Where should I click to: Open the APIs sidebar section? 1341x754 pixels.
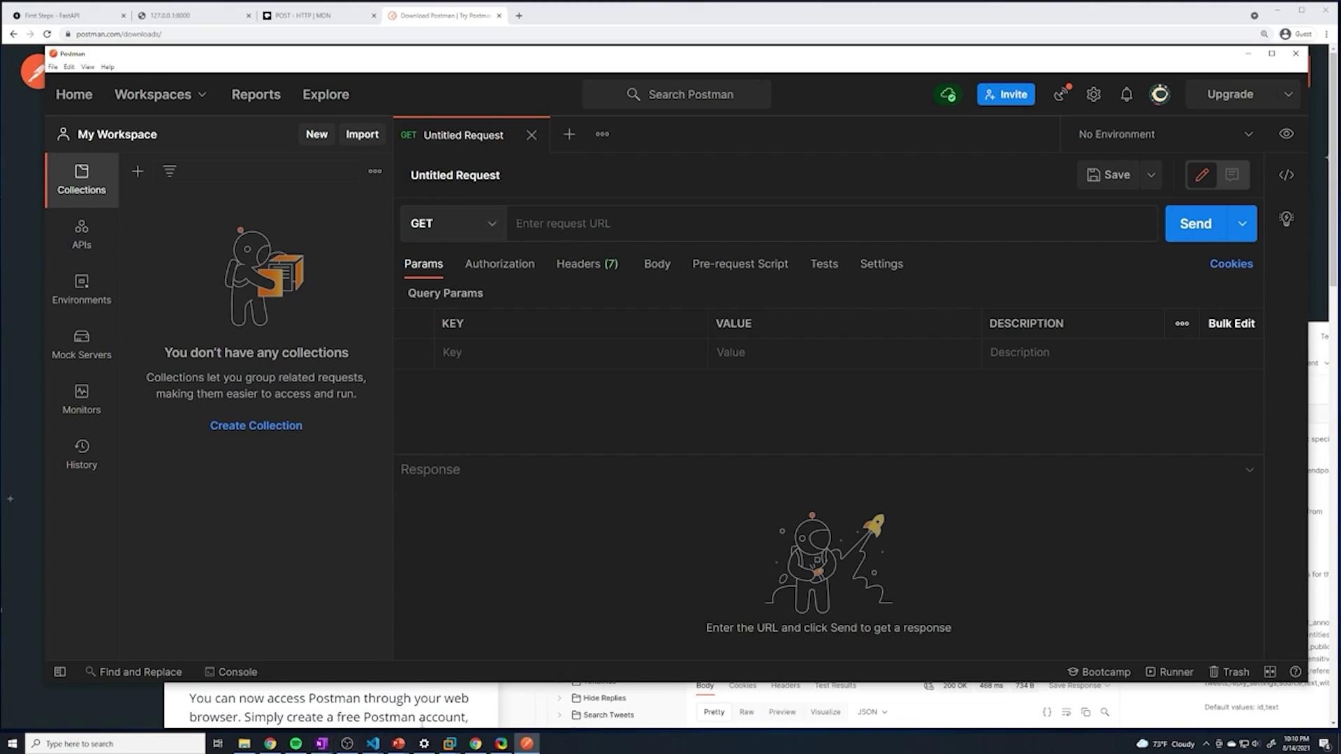(82, 235)
